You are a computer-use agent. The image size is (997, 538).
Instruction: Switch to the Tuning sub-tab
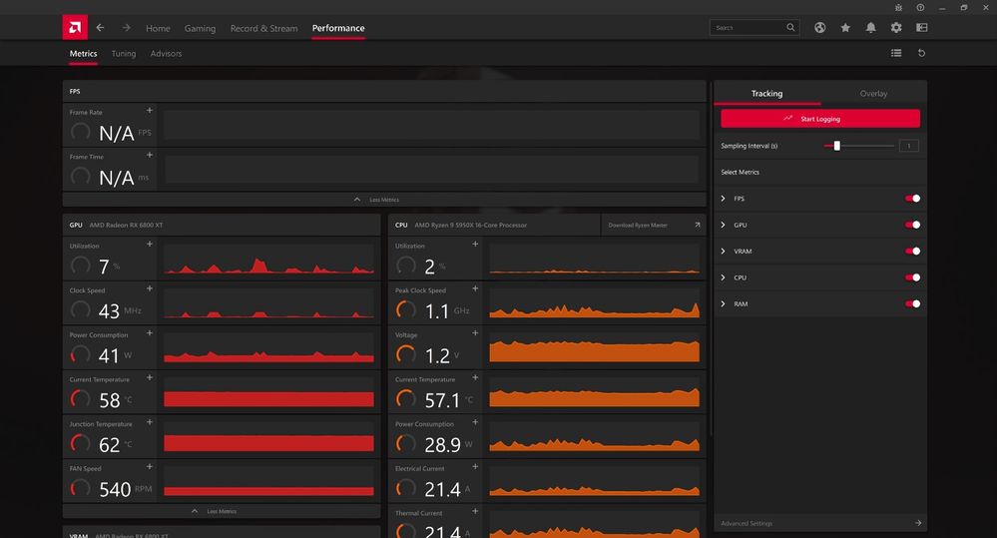(124, 54)
